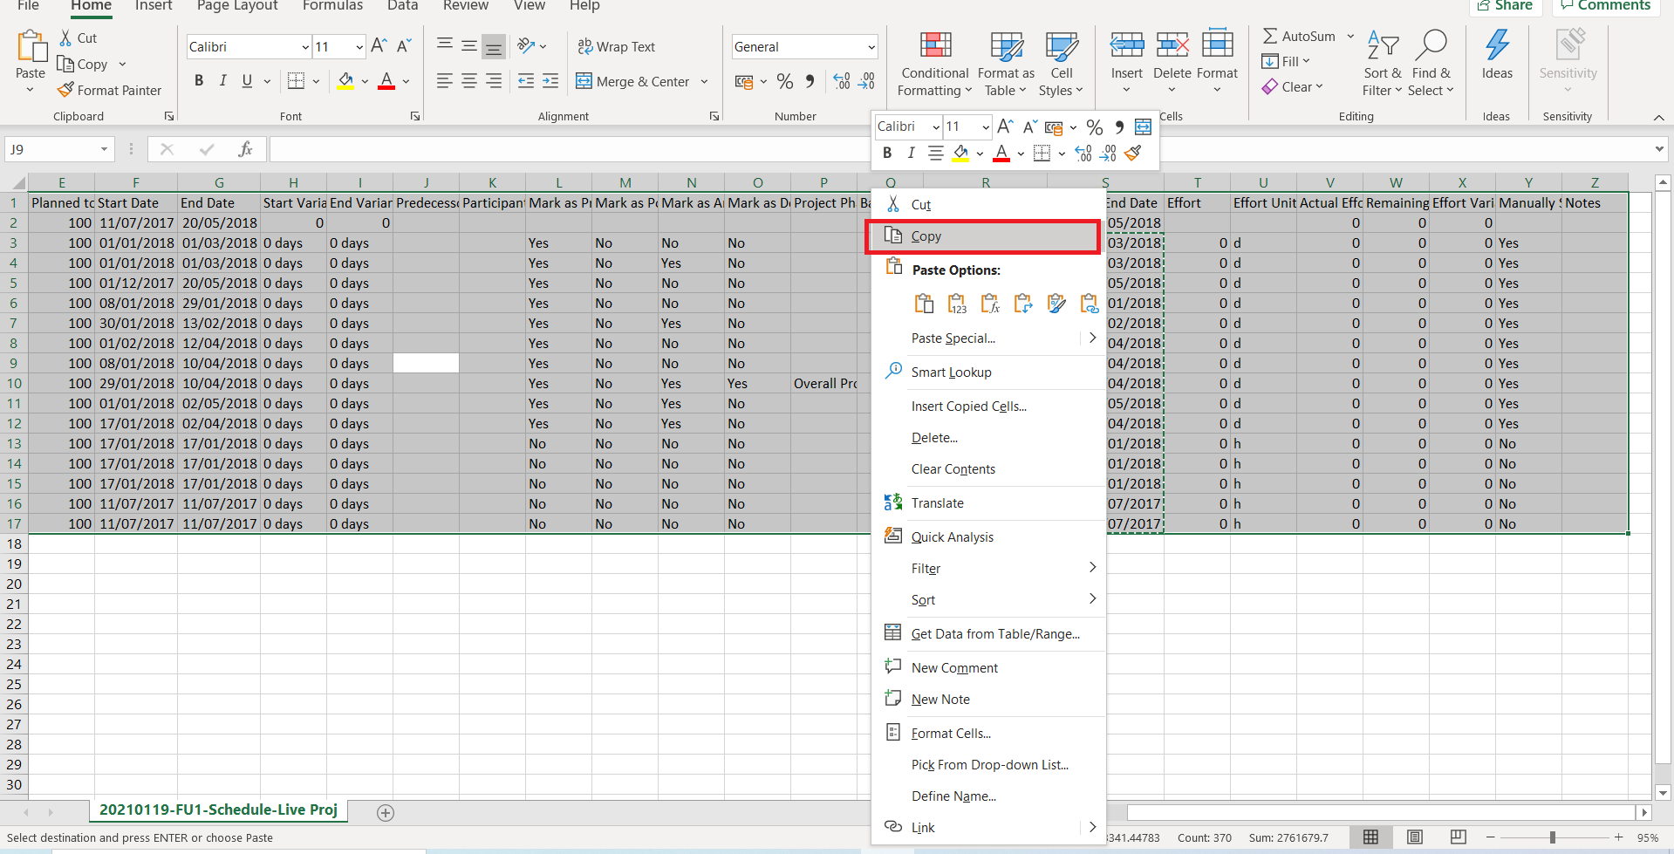1674x854 pixels.
Task: Open mini toolbar font name dropdown
Action: pyautogui.click(x=936, y=127)
